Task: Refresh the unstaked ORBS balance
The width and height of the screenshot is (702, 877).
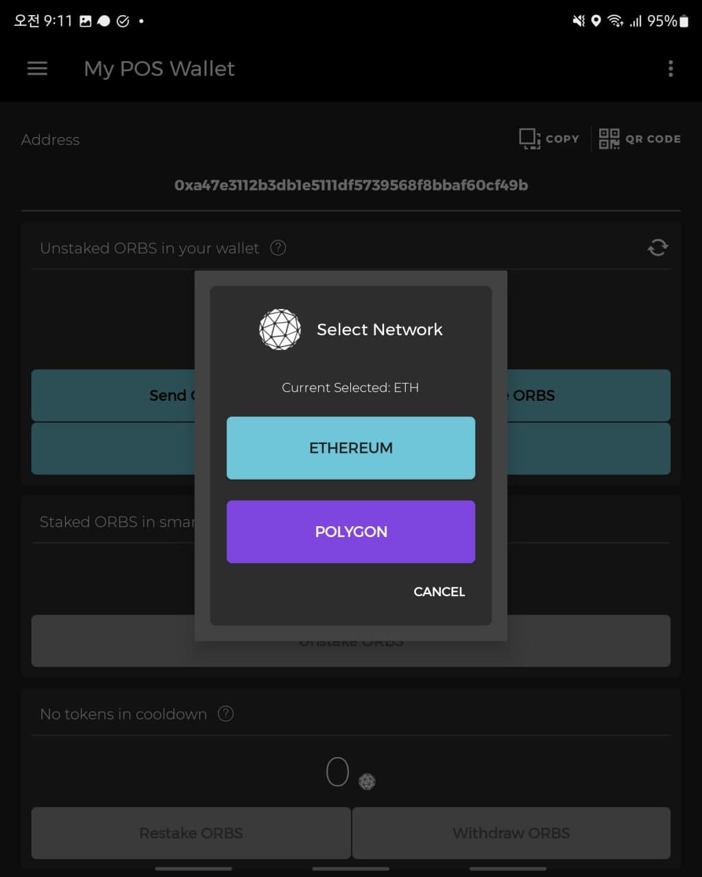Action: coord(657,247)
